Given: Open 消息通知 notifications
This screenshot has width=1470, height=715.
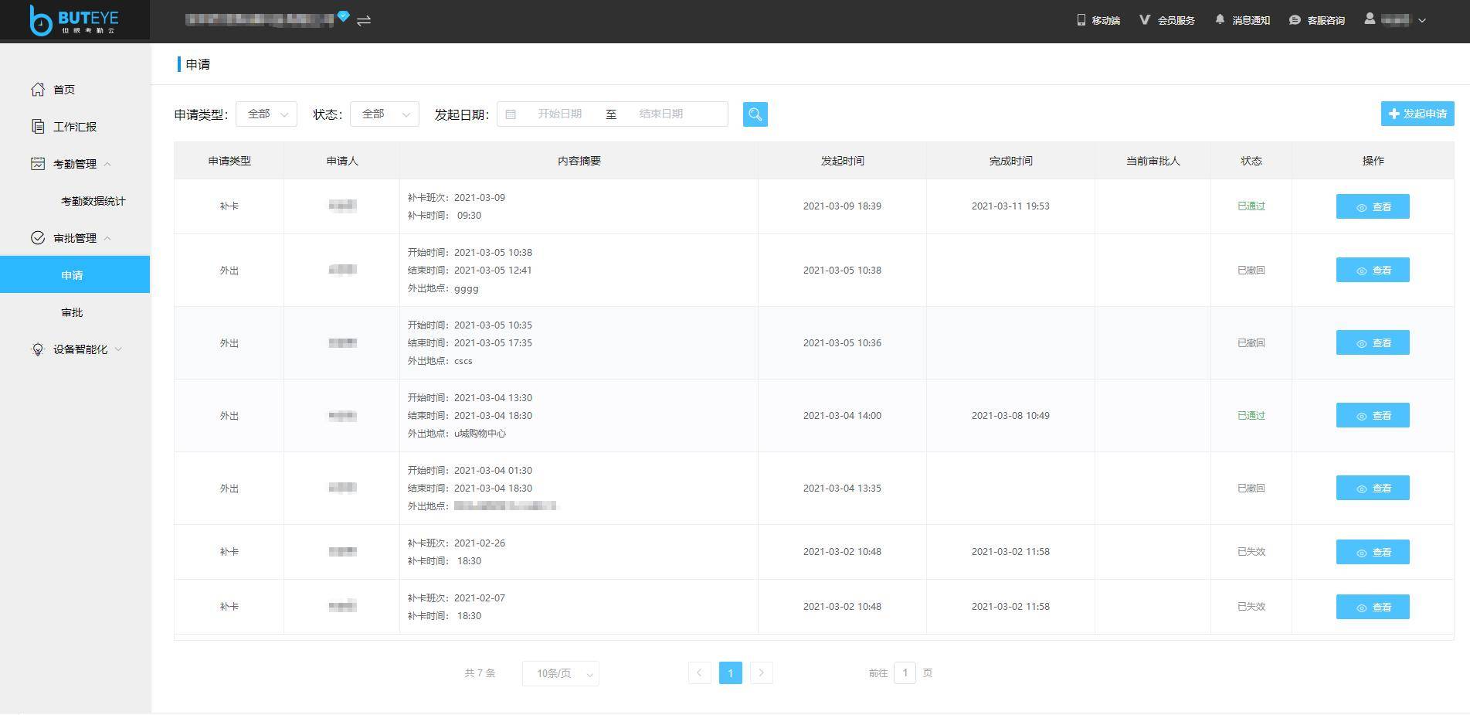Looking at the screenshot, I should [1242, 20].
